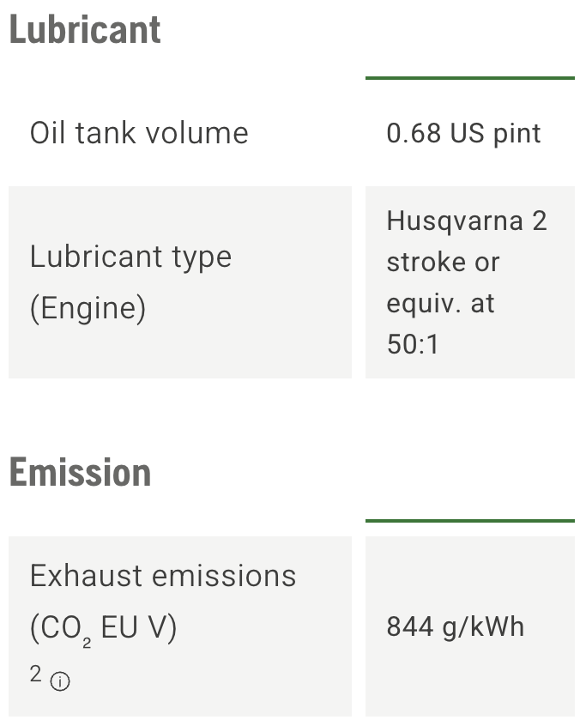Click the 'EU V)' text in emissions label
580x726 pixels.
pyautogui.click(x=139, y=627)
